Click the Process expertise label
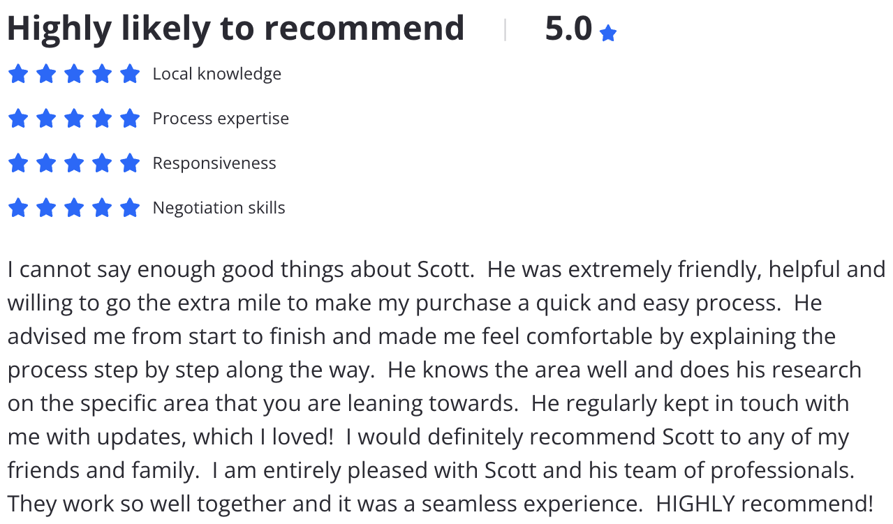The height and width of the screenshot is (524, 893). tap(221, 119)
